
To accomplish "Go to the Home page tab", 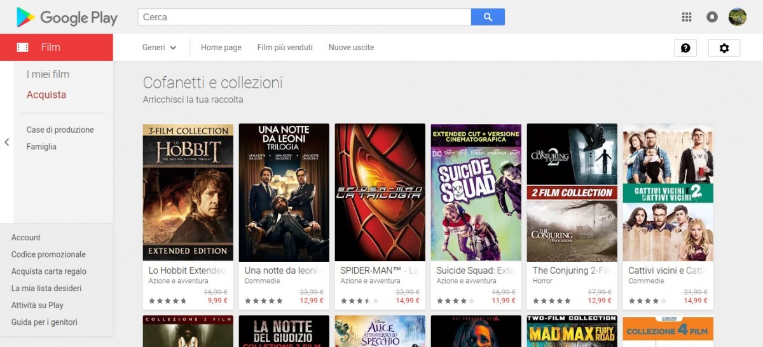I will pos(221,48).
